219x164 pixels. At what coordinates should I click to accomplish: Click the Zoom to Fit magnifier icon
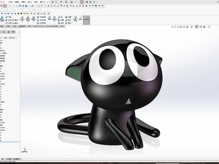click(x=172, y=27)
